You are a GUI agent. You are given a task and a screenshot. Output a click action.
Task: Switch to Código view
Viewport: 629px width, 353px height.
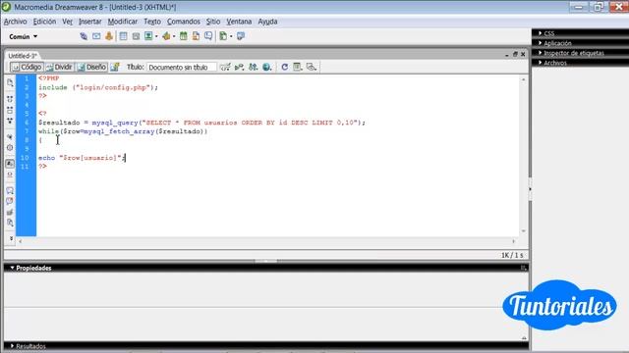click(x=27, y=68)
